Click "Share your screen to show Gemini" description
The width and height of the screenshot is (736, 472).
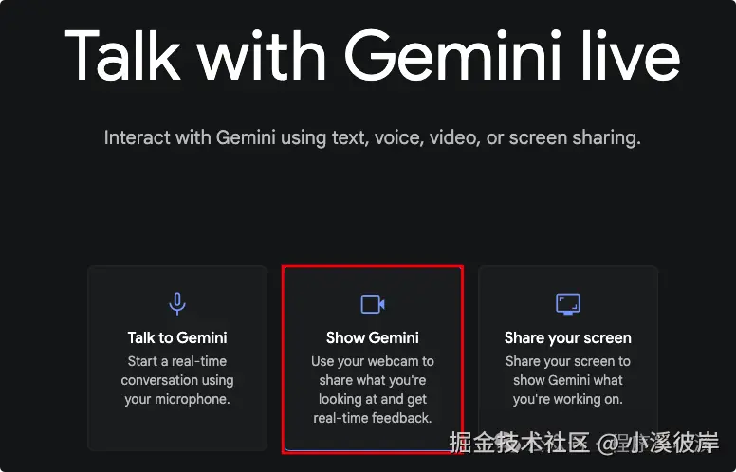tap(568, 380)
